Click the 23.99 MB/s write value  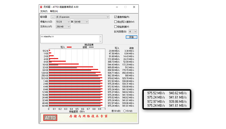tap(114, 51)
